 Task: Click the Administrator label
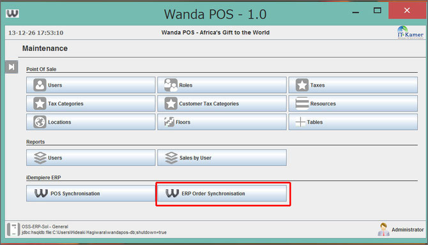408,230
